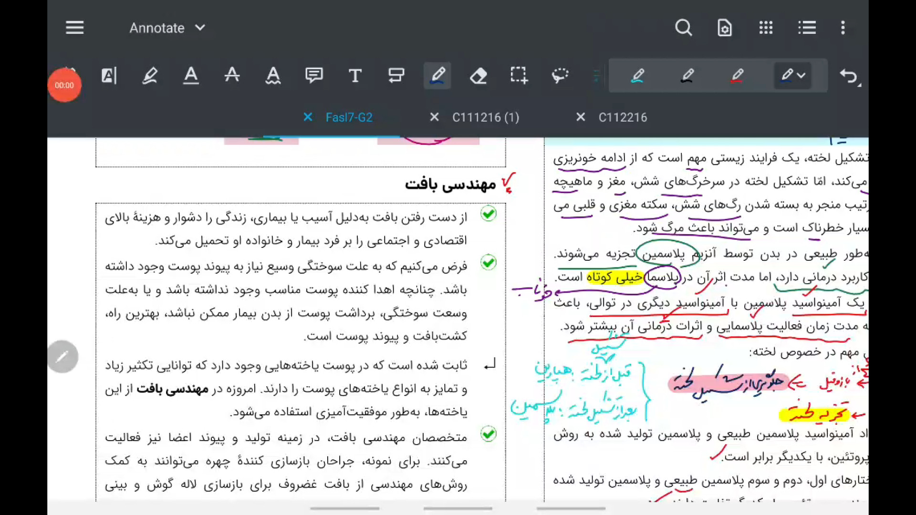Click the bold words مهندسی بافت in paragraph
Image resolution: width=916 pixels, height=515 pixels.
click(172, 390)
